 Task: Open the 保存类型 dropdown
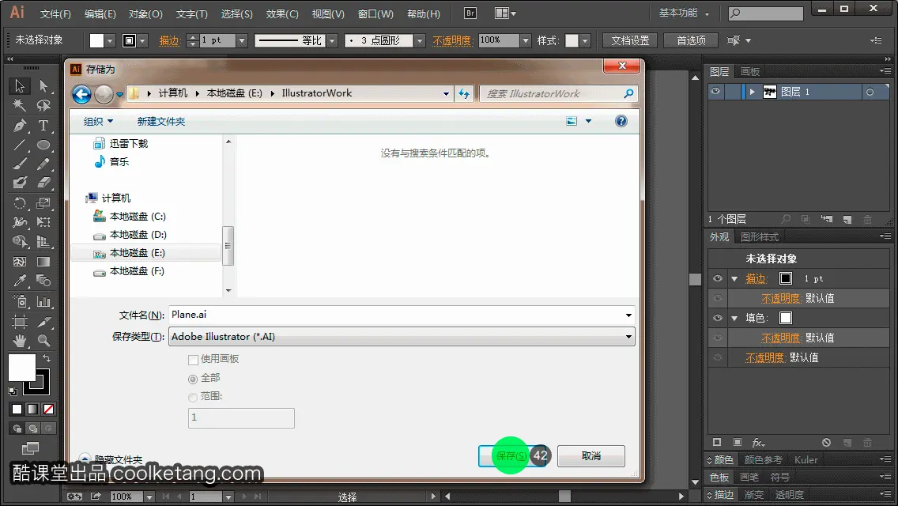pos(402,337)
